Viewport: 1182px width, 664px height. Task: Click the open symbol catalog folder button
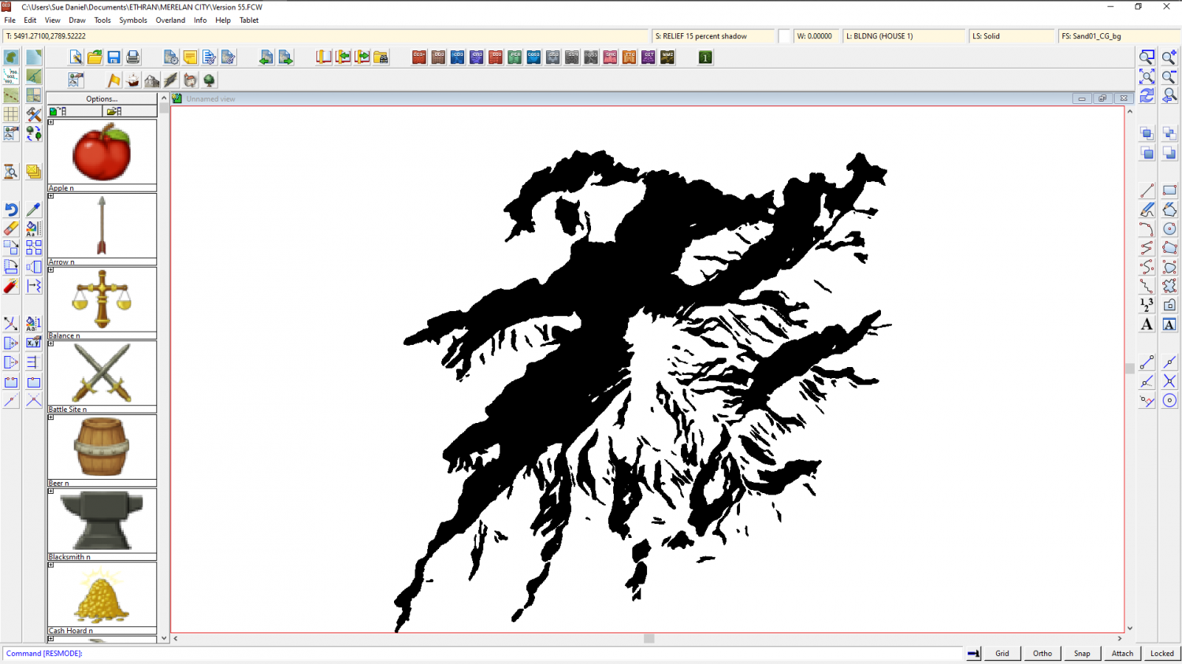130,111
